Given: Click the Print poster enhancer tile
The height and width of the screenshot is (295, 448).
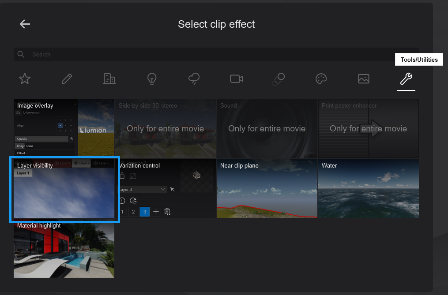Looking at the screenshot, I should (368, 128).
